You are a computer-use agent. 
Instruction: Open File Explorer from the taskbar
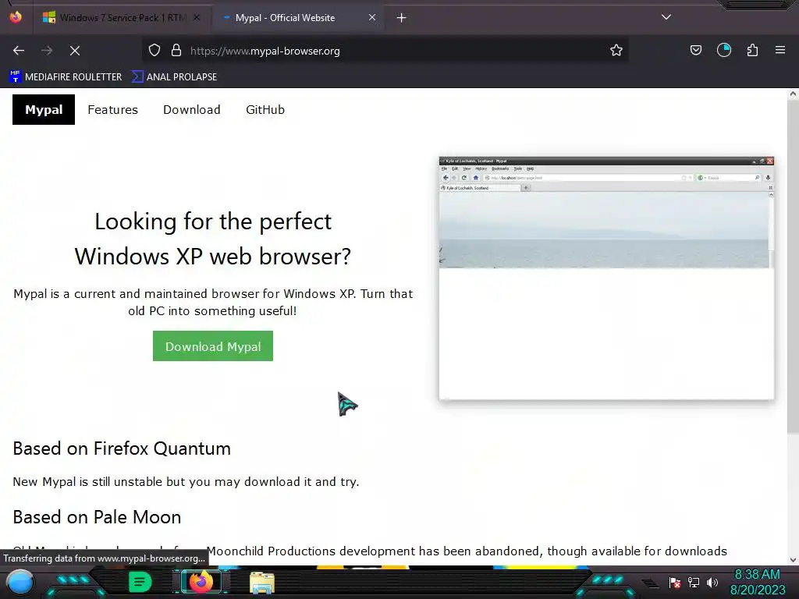[x=262, y=583]
